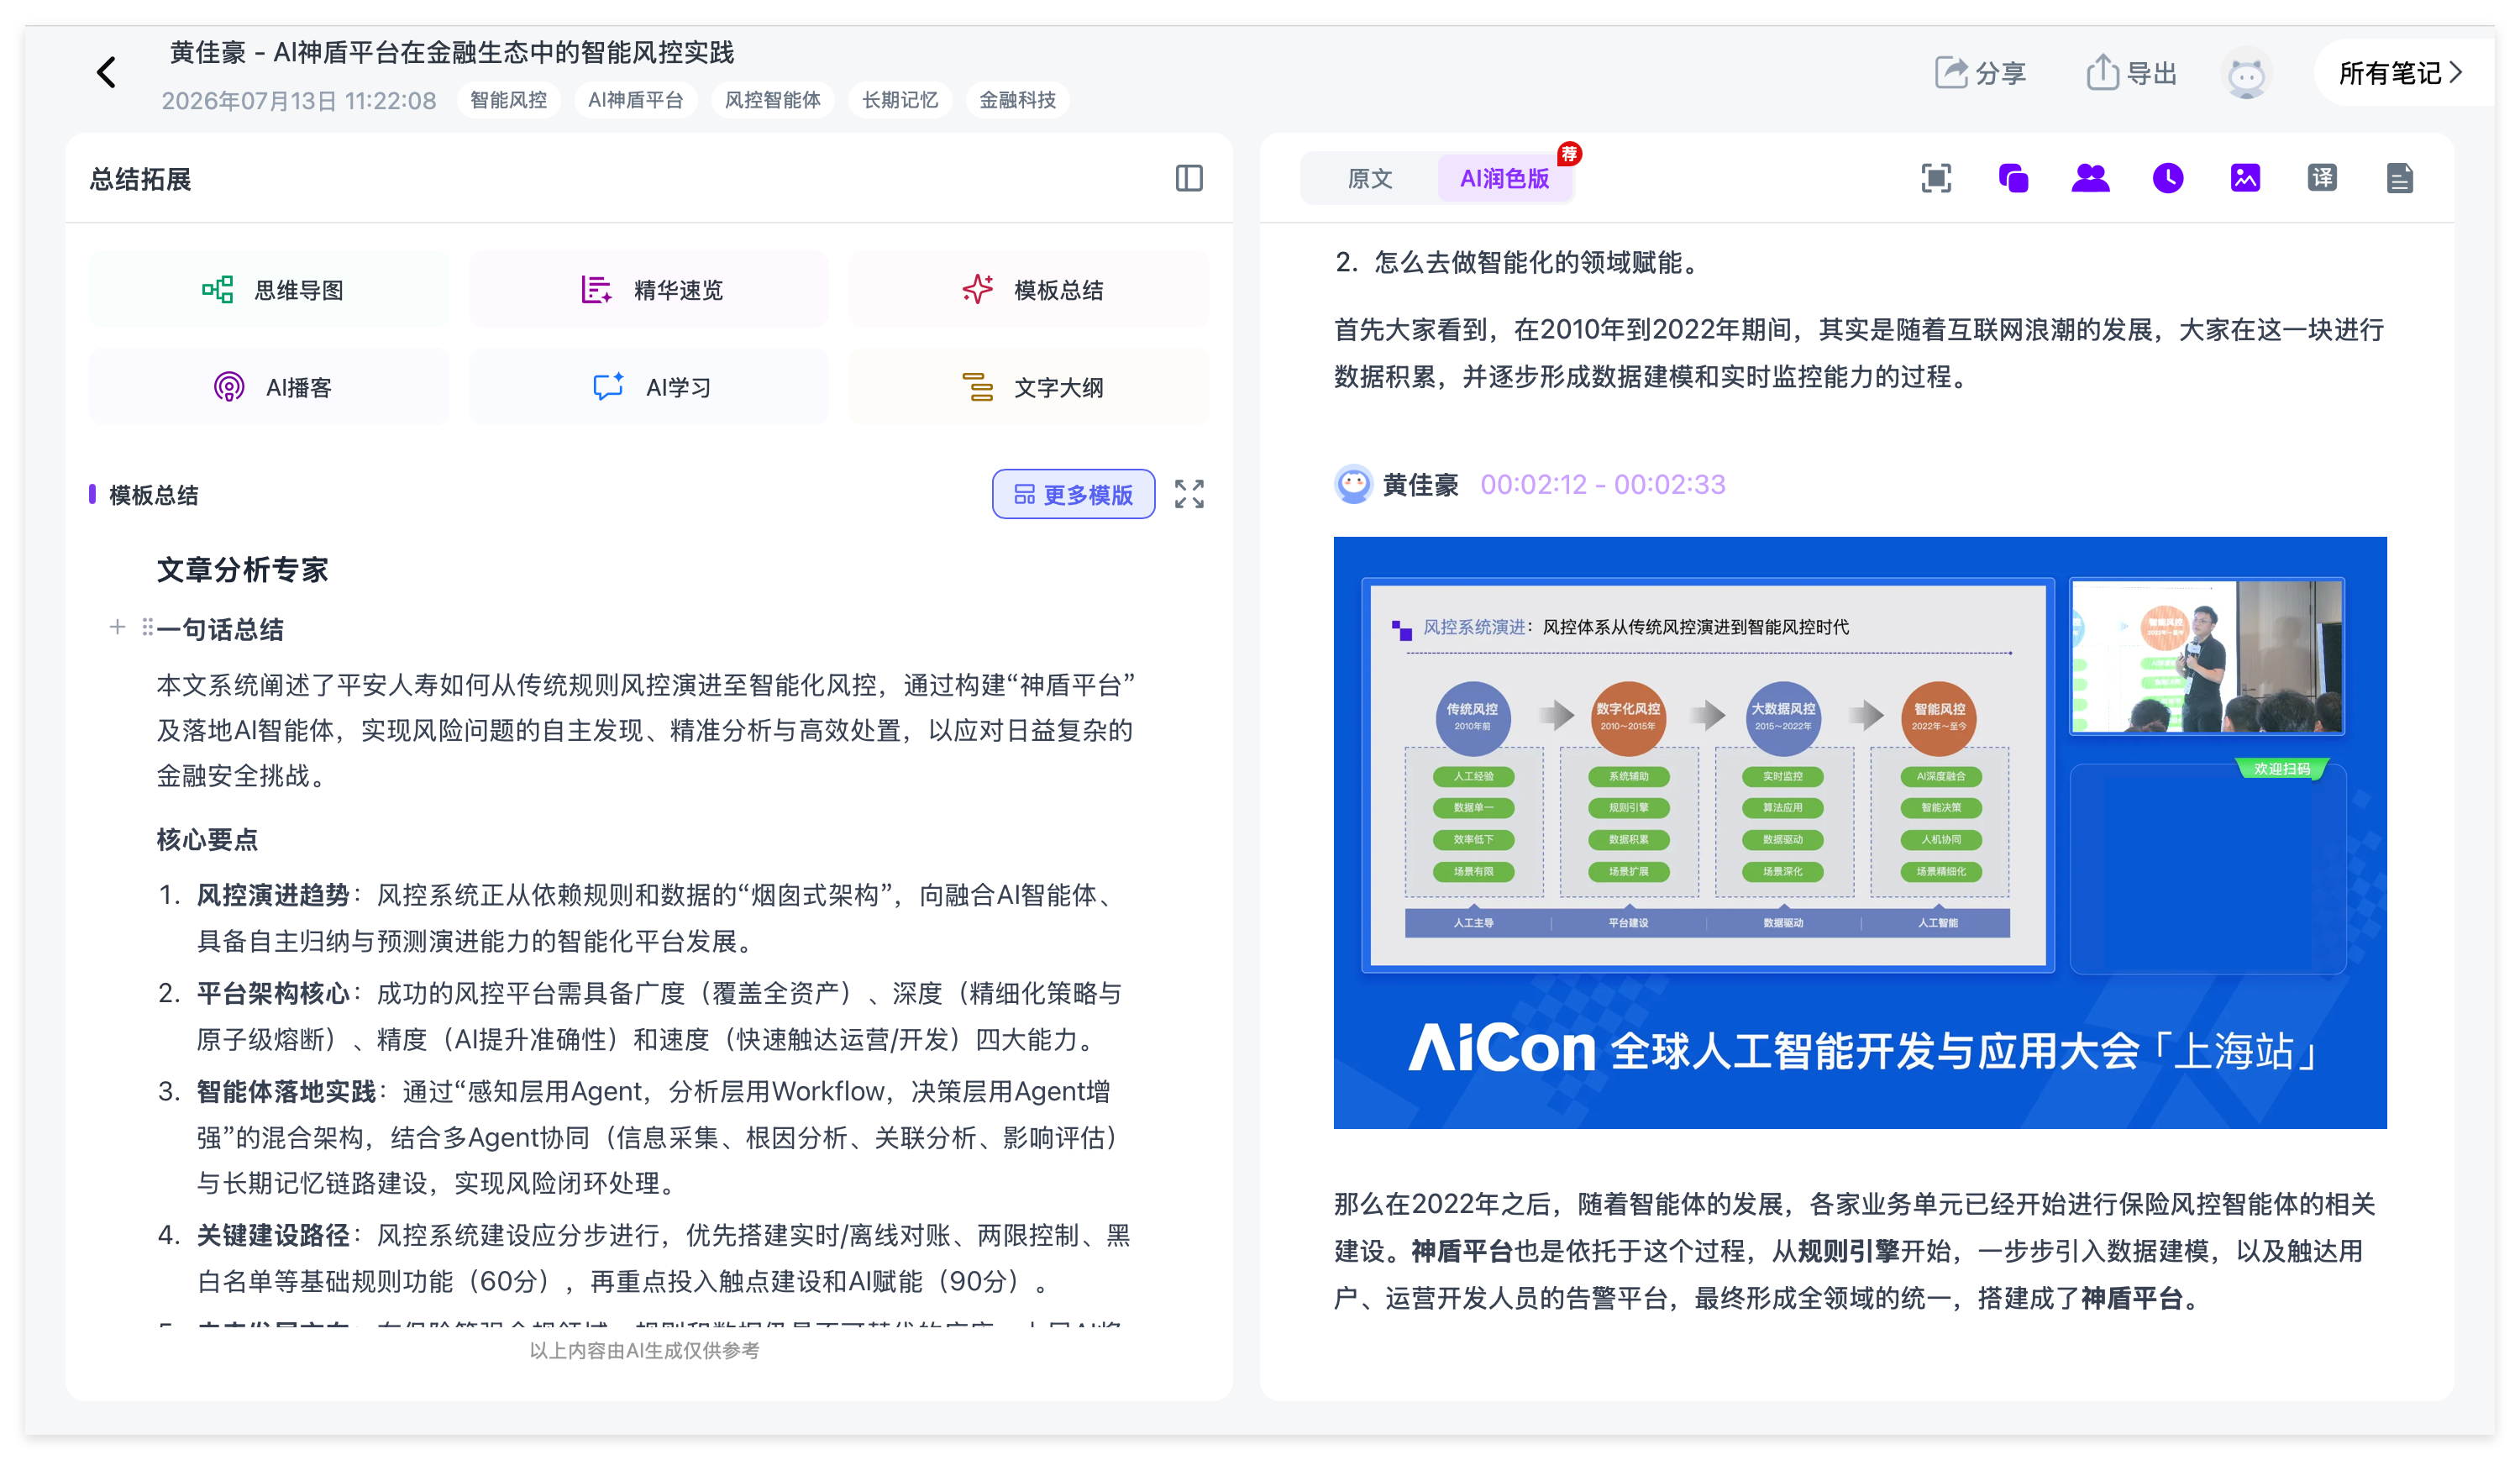Click the note title text

451,52
